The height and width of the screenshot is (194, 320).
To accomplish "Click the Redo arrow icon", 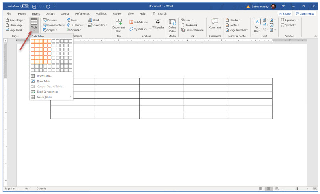I will [48, 7].
